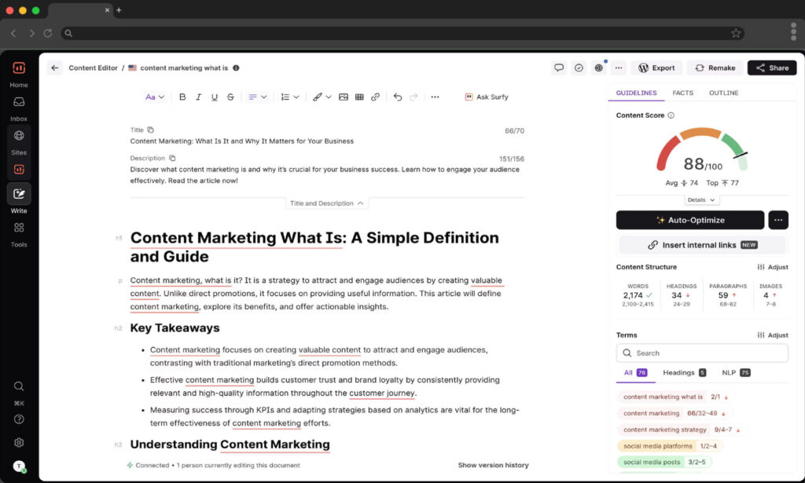
Task: Share the document
Action: point(772,68)
